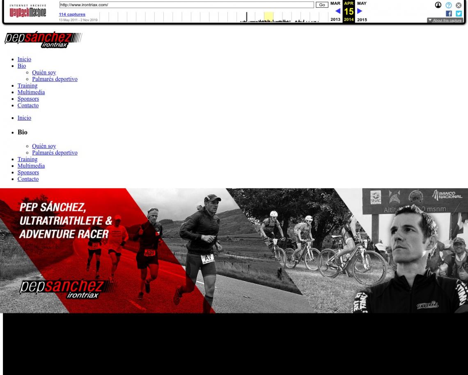
Task: Click the Pep Sánchez irontriax header logo
Action: coord(43,39)
